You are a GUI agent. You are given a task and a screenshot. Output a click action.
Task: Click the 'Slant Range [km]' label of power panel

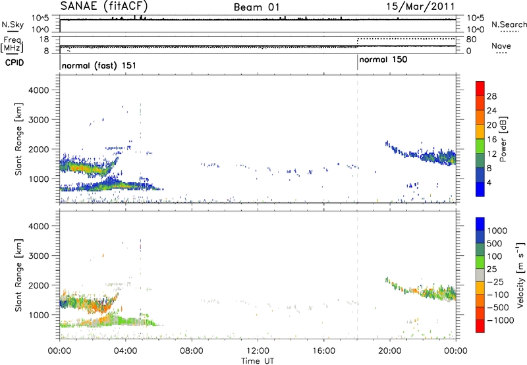[x=18, y=139]
